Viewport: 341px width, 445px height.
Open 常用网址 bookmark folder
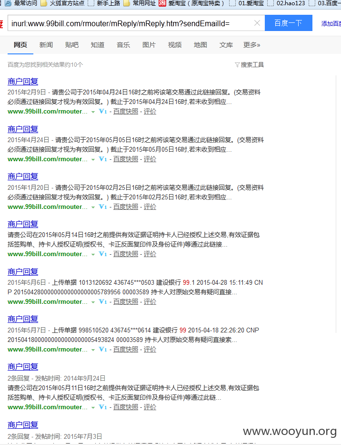(x=140, y=3)
